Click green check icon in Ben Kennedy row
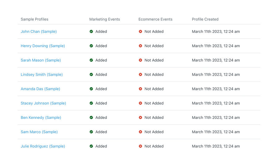Screen dimensions: 278x166 tap(91, 118)
